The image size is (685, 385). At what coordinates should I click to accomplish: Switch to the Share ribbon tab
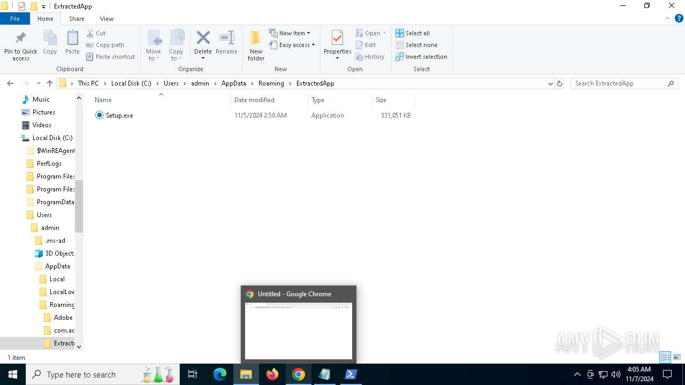77,19
